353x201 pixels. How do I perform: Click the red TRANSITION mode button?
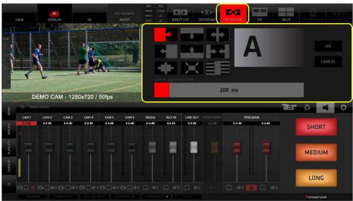233,14
